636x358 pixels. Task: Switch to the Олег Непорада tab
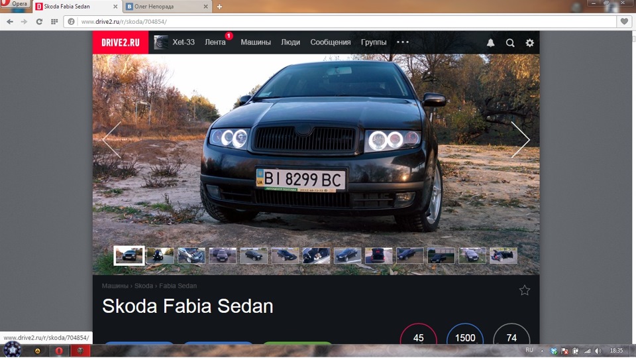click(168, 7)
